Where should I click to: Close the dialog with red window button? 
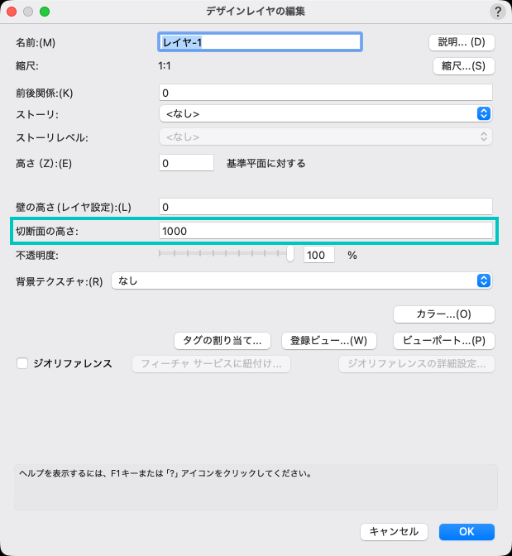click(12, 12)
